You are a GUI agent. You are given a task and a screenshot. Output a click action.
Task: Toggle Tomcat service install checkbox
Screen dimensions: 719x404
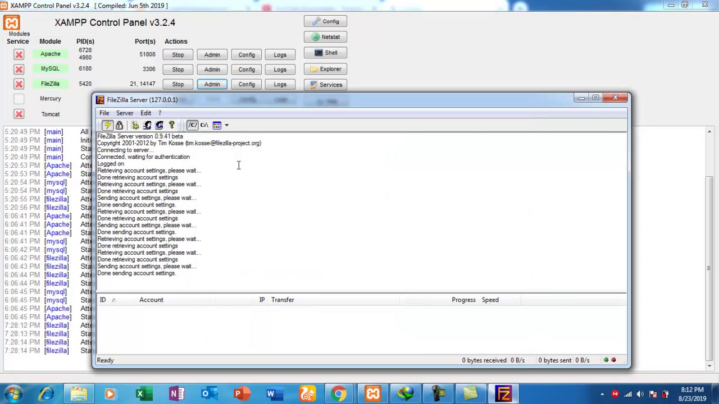(19, 114)
